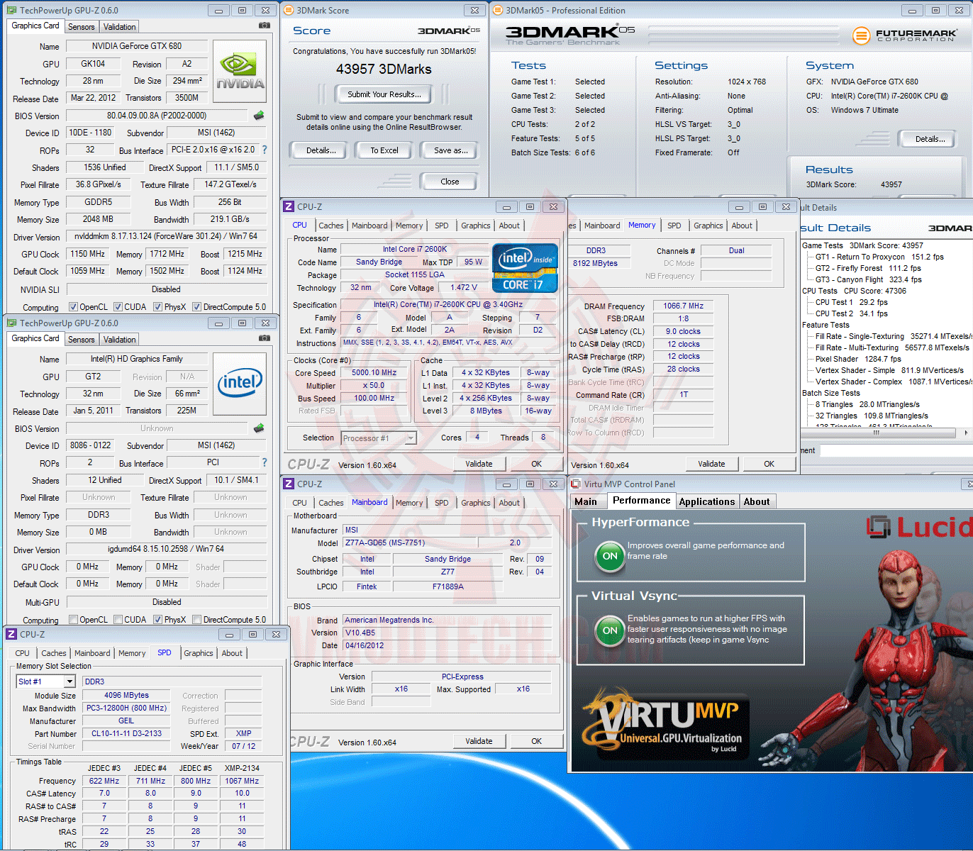Screen dimensions: 973x851
Task: Toggle CUDA checkbox in NVIDIA GPU-Z window
Action: click(x=118, y=307)
